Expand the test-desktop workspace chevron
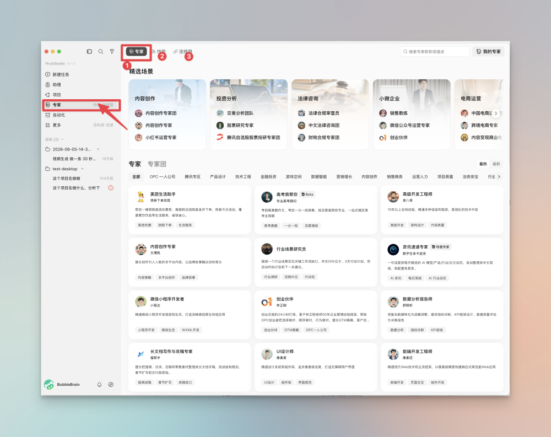This screenshot has height=437, width=551. coord(83,169)
